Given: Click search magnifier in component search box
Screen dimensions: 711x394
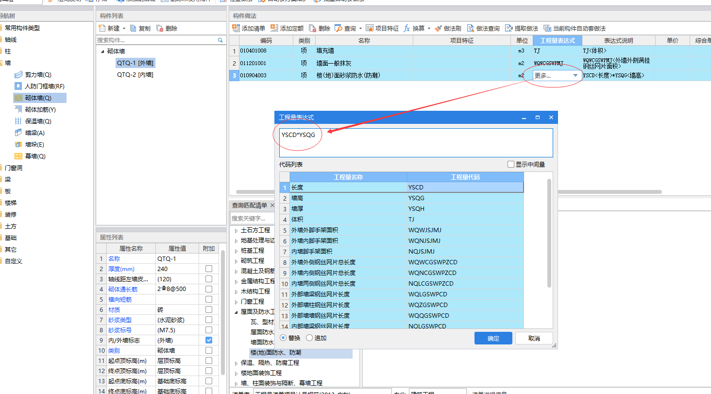Looking at the screenshot, I should (x=220, y=40).
